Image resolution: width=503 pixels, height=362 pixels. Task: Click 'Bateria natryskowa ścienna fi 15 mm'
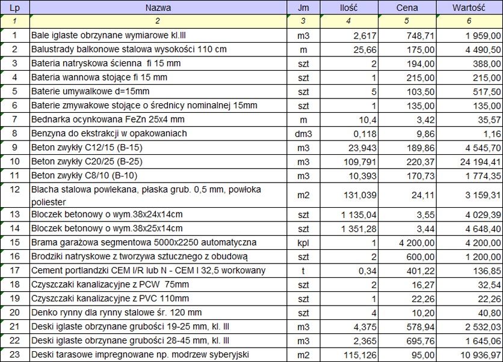[158, 64]
